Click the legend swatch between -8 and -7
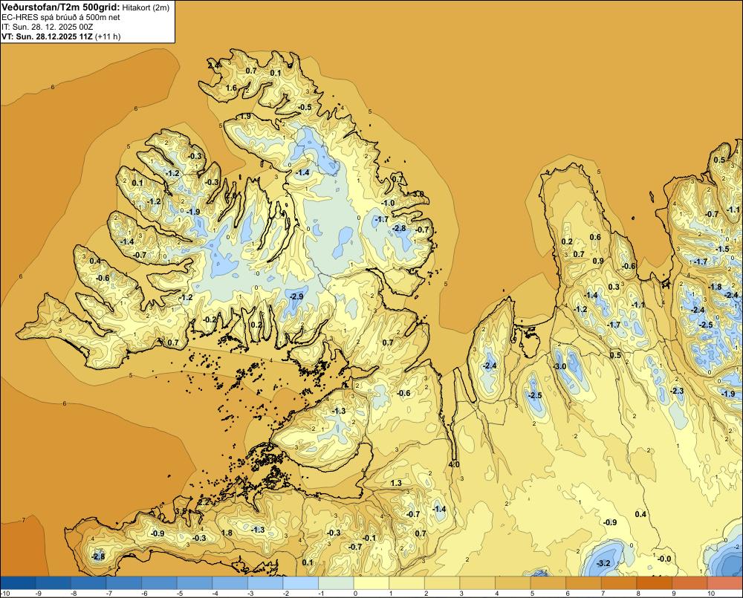Viewport: 743px width, 598px height. pos(88,582)
